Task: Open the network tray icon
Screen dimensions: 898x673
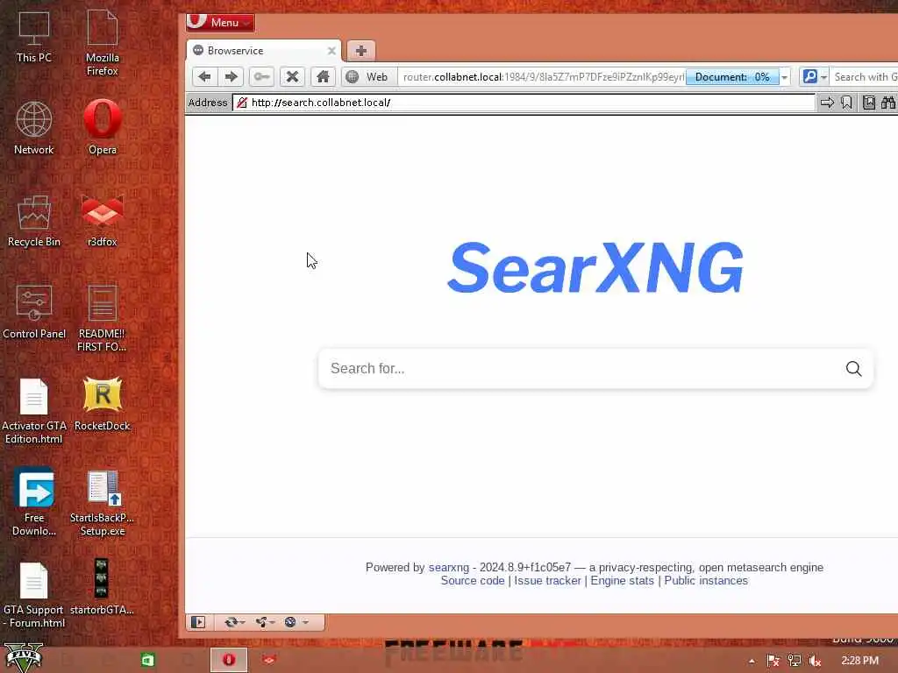Action: pyautogui.click(x=795, y=661)
